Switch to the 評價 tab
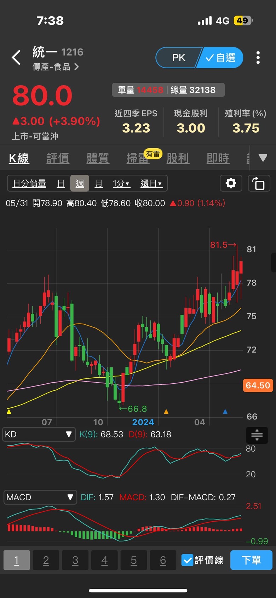The width and height of the screenshot is (276, 598). 58,158
